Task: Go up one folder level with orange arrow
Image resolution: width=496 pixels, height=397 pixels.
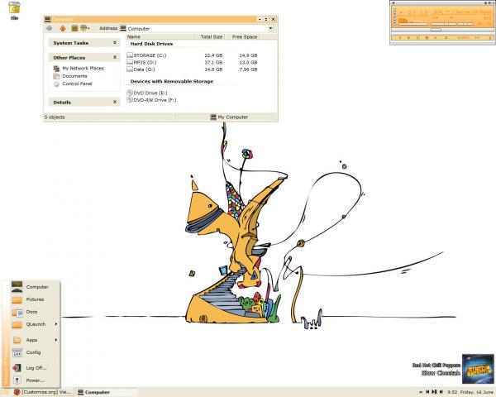Action: tap(63, 28)
